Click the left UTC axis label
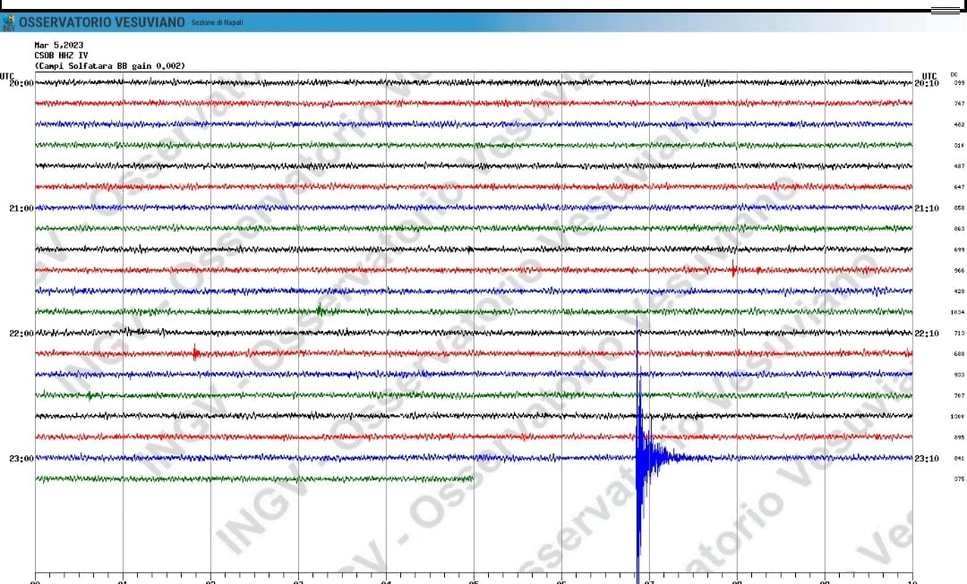 pos(7,76)
